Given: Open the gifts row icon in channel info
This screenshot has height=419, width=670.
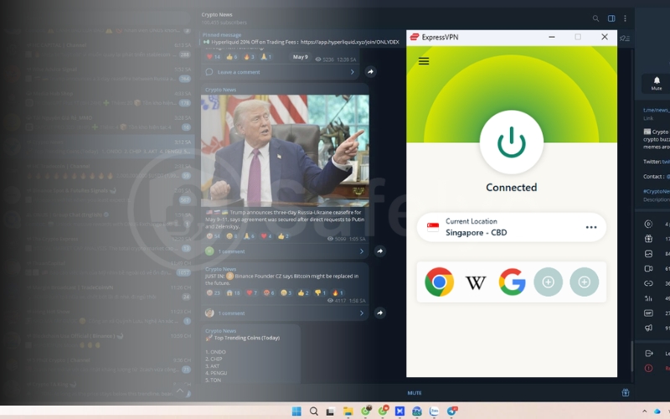Looking at the screenshot, I should (648, 239).
